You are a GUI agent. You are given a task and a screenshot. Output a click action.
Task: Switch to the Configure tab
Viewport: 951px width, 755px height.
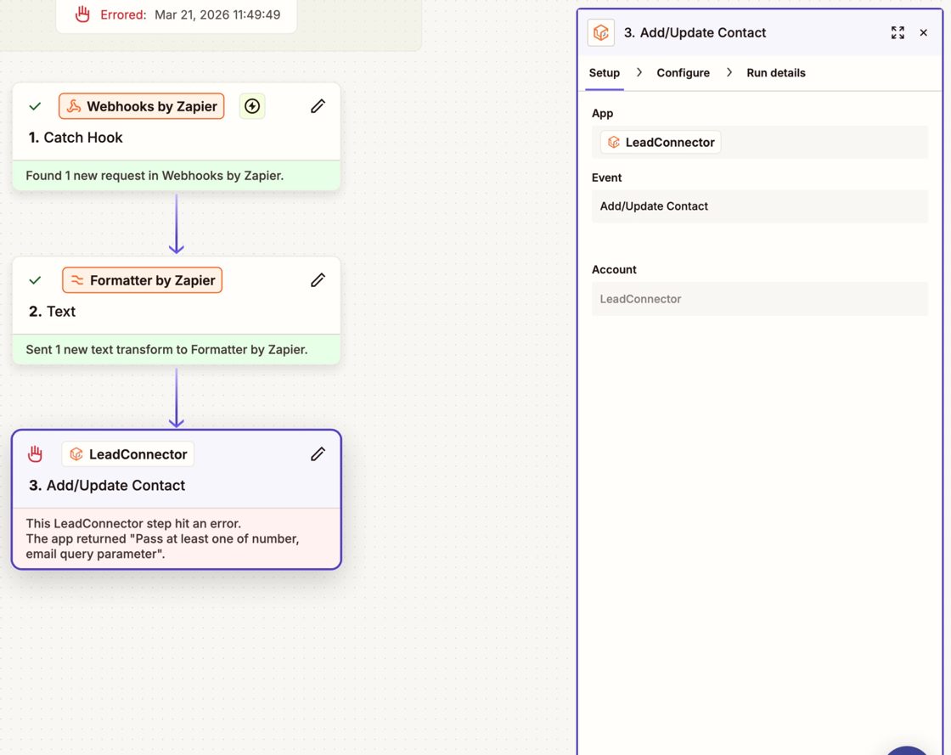683,73
